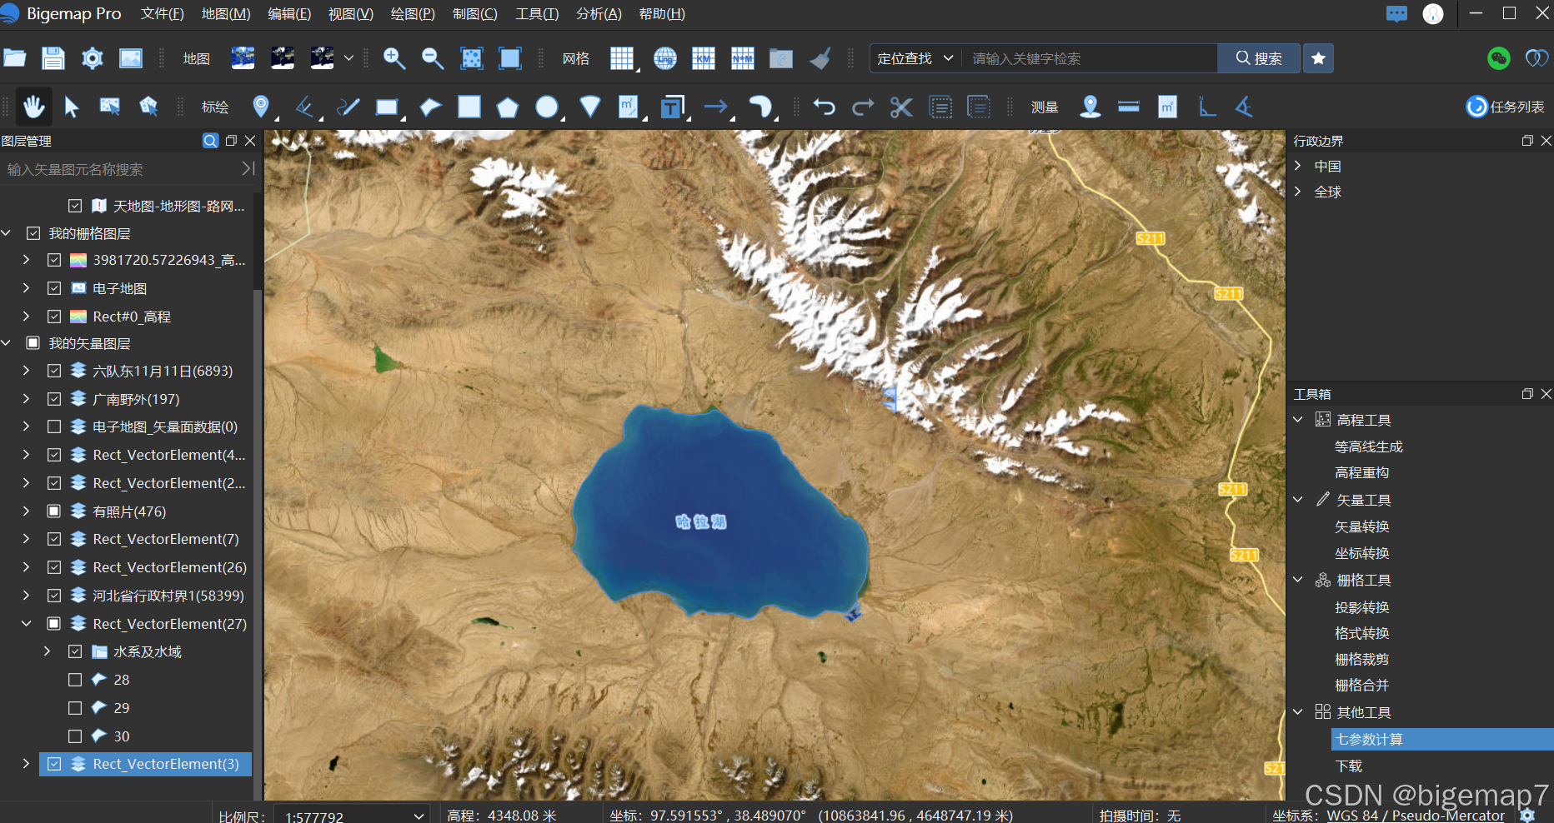The width and height of the screenshot is (1554, 823).
Task: Collapse the 其他工具 toolbox group
Action: [1298, 712]
